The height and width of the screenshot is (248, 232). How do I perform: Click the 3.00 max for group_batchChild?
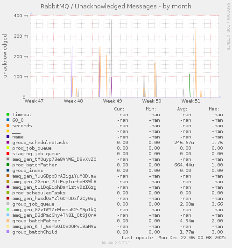217,232
